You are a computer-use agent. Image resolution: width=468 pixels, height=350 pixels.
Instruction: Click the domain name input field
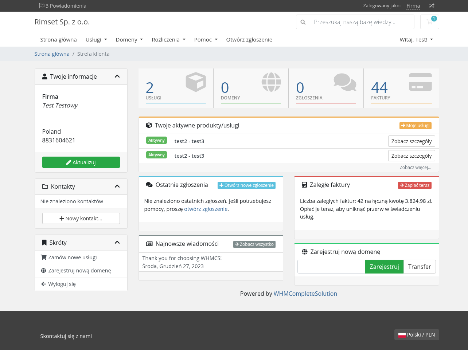[x=331, y=267]
